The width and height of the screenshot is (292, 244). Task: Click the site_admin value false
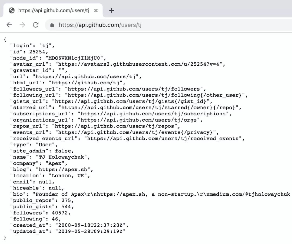click(63, 151)
